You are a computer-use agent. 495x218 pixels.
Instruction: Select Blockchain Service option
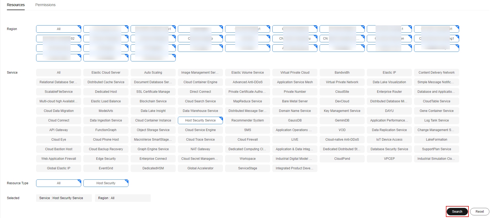point(153,101)
